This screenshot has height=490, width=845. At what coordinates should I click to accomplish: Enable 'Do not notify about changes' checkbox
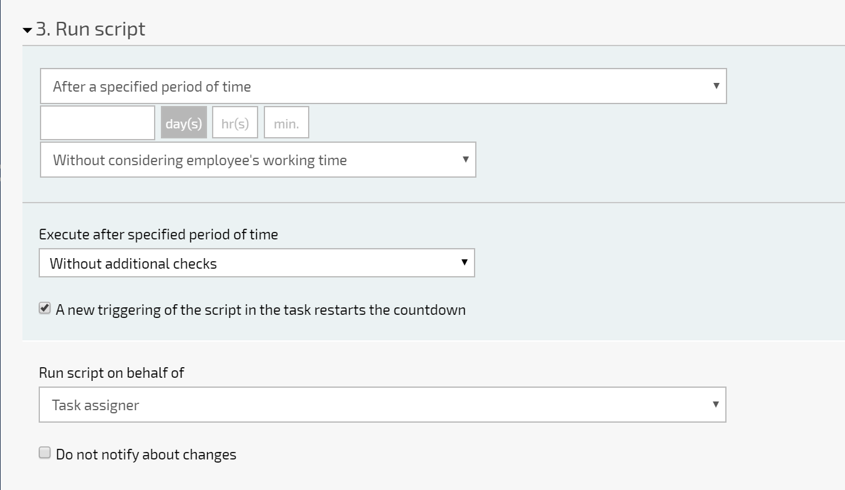(45, 453)
